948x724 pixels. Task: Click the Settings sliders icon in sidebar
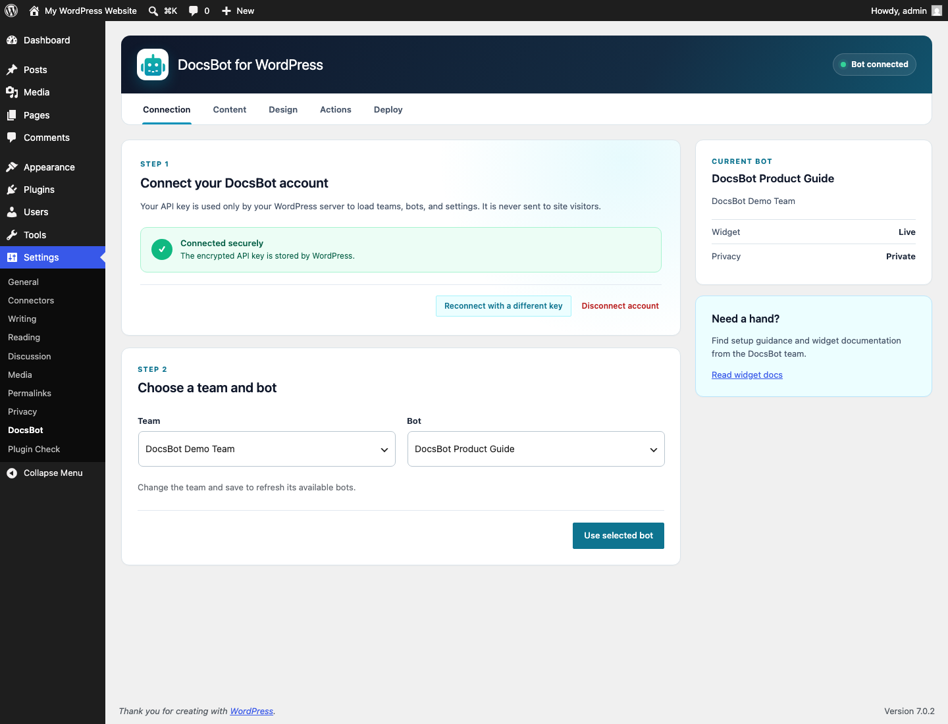(12, 257)
